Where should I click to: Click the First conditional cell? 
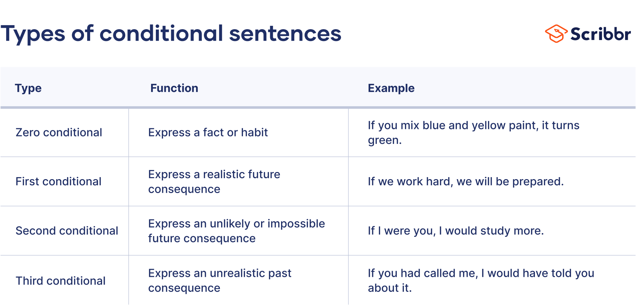(x=59, y=182)
